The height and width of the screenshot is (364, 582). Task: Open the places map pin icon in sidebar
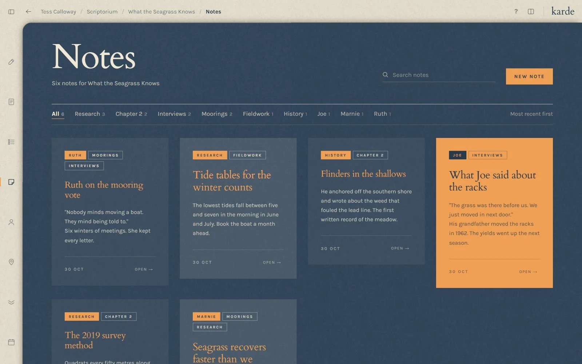[11, 262]
